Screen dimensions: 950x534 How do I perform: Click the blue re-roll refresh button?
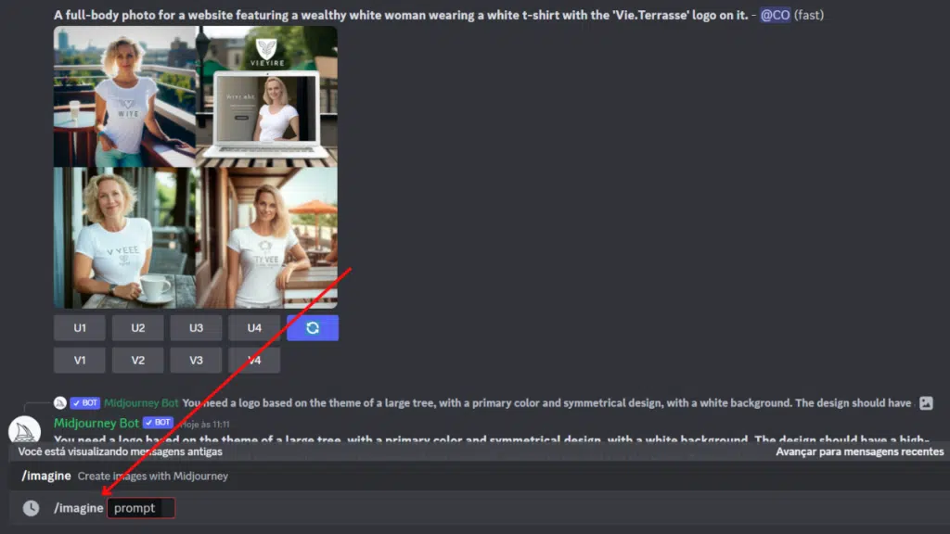point(312,328)
